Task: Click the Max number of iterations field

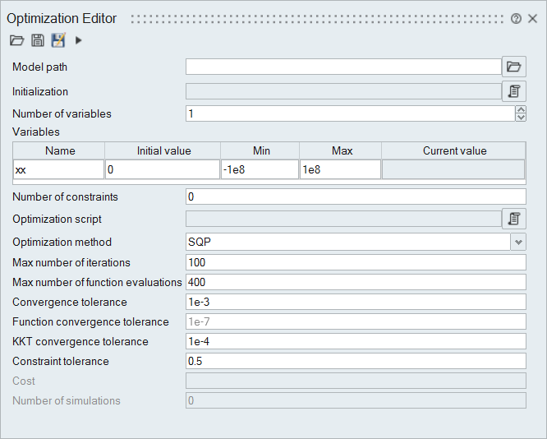Action: (x=355, y=262)
